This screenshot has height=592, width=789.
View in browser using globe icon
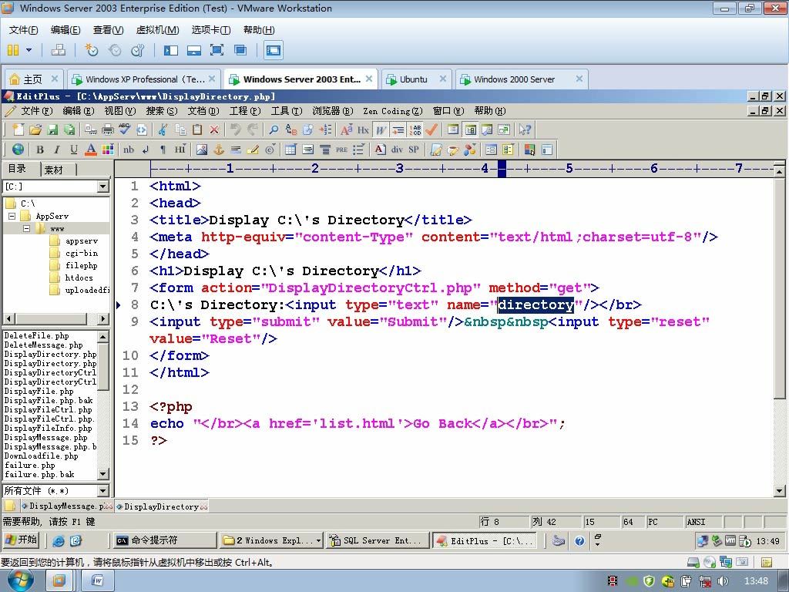[x=18, y=150]
